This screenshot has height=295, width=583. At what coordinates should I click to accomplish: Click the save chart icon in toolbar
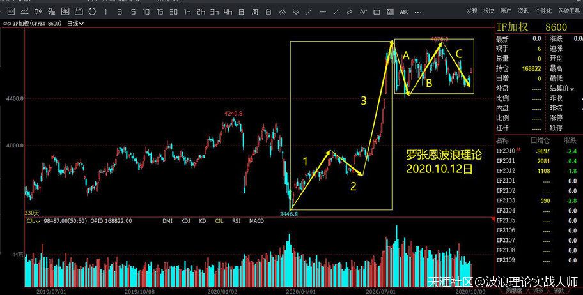click(79, 11)
